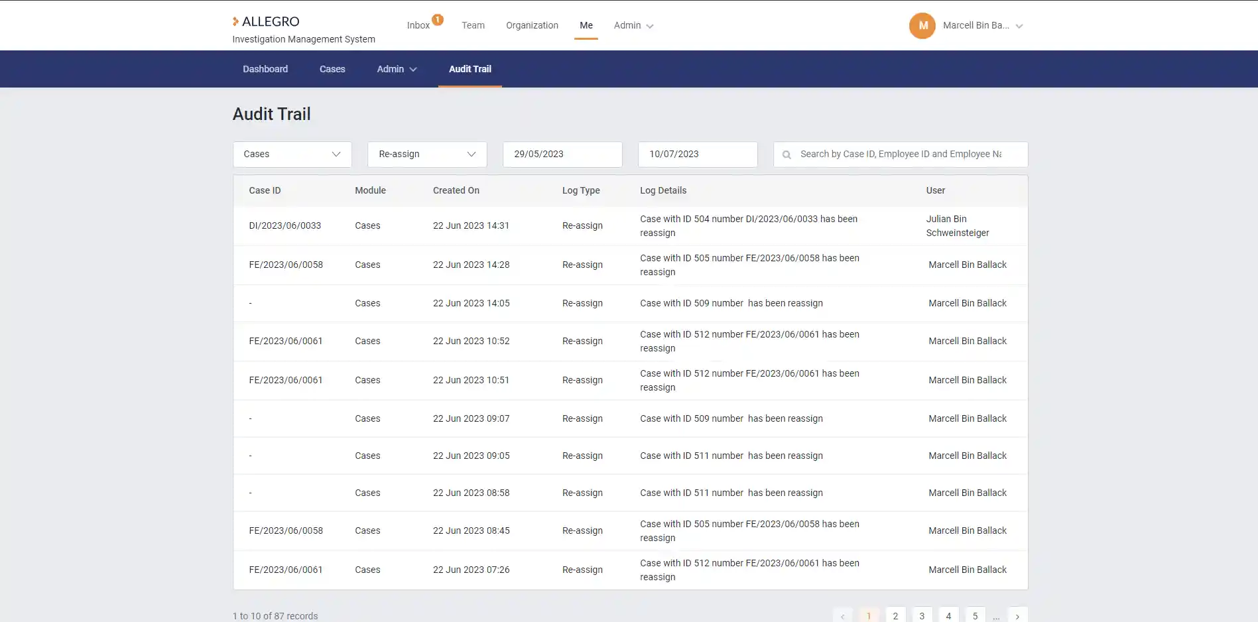Go to the Cases tab

pos(332,69)
